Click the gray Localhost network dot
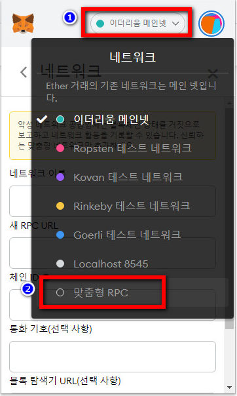This screenshot has height=396, width=237. pyautogui.click(x=60, y=264)
